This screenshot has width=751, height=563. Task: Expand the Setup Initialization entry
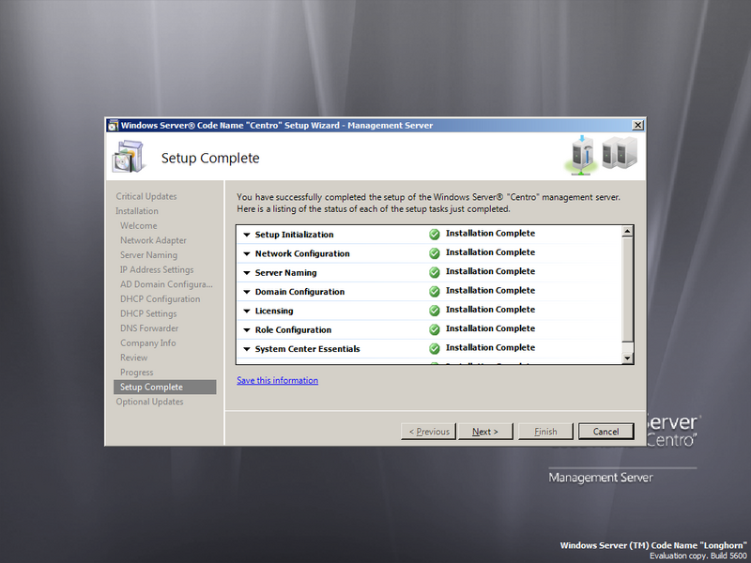(x=246, y=234)
